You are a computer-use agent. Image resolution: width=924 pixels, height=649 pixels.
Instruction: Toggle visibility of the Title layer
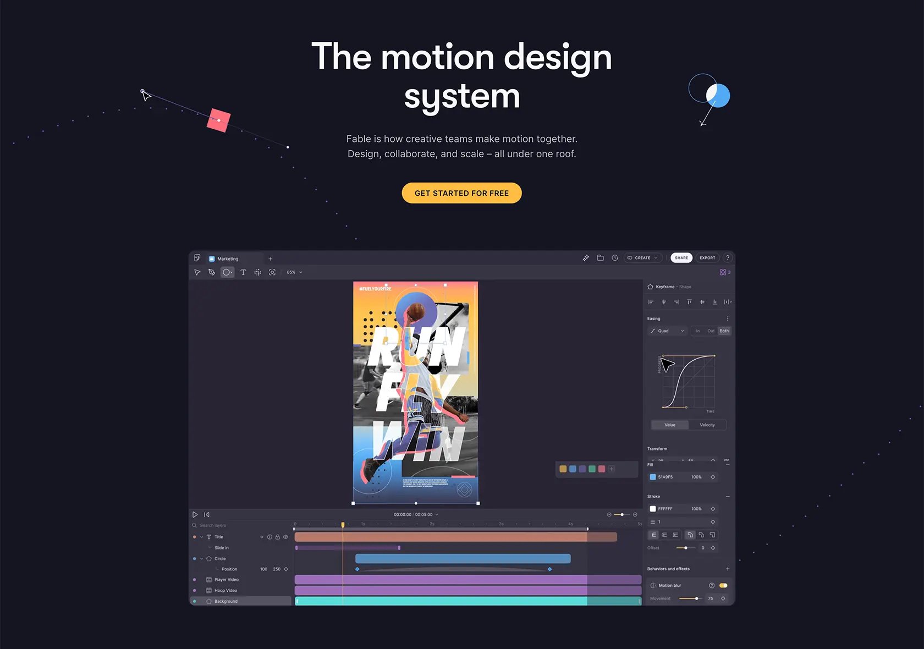click(285, 537)
